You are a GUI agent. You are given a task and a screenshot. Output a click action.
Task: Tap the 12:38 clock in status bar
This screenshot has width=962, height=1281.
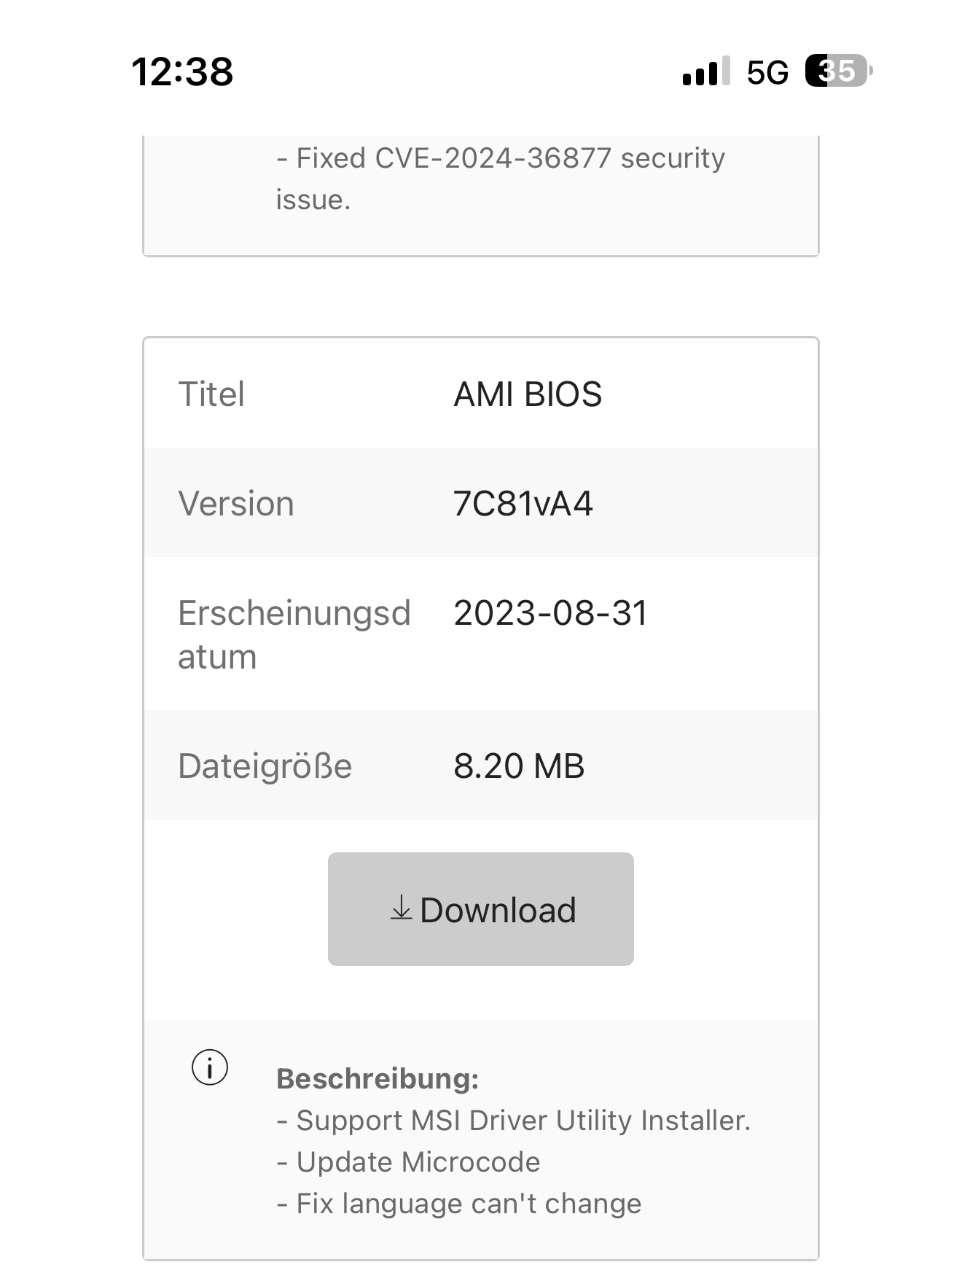coord(182,71)
